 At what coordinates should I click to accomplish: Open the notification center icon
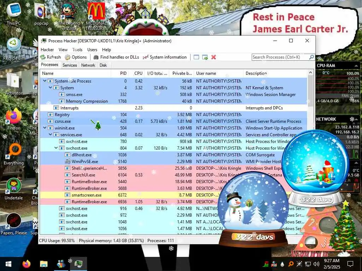[350, 264]
